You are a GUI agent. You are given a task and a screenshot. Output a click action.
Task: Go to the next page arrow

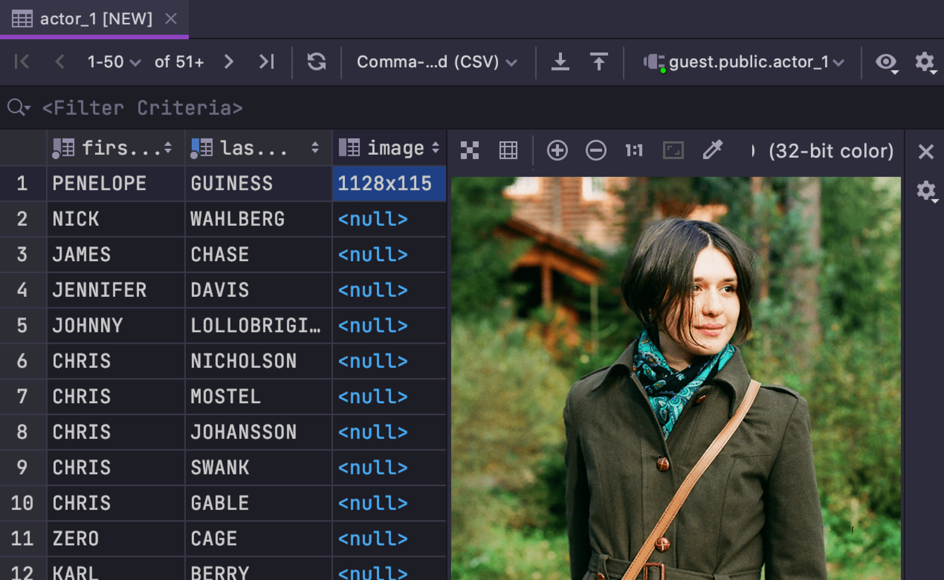tap(229, 62)
